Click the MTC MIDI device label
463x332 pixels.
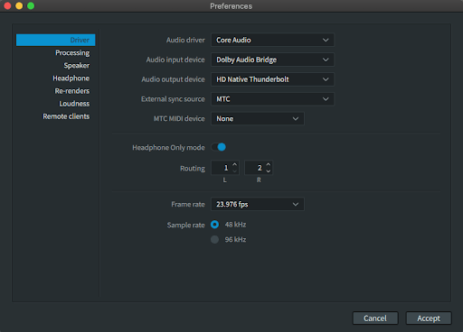[x=179, y=119]
